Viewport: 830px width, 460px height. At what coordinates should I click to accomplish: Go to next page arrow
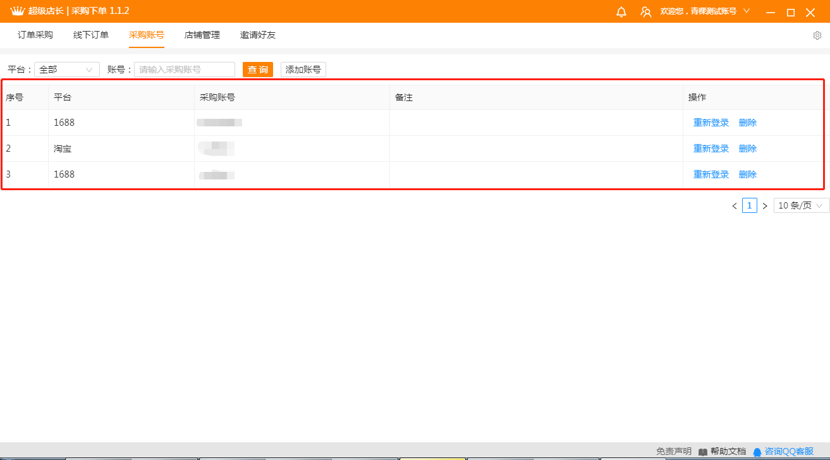pos(764,206)
